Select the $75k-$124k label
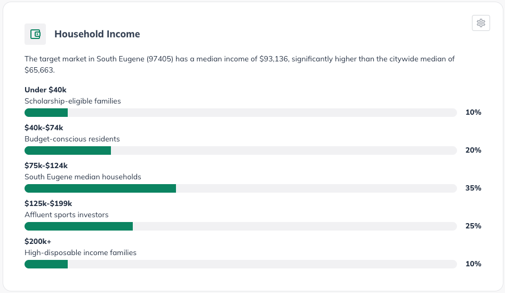 46,165
